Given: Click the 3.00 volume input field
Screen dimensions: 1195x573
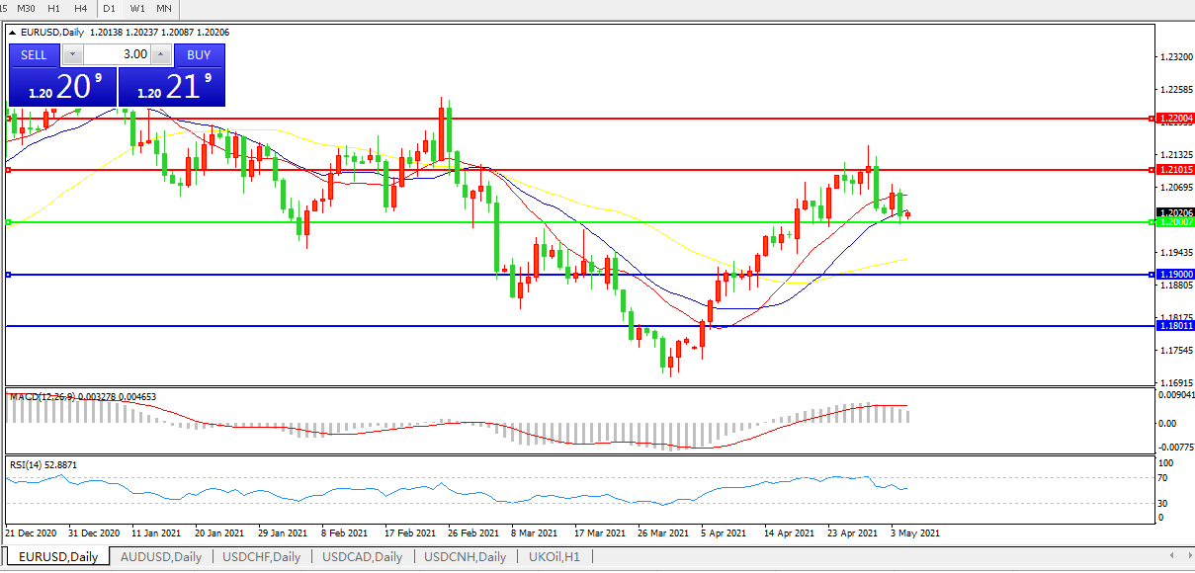Looking at the screenshot, I should (117, 54).
